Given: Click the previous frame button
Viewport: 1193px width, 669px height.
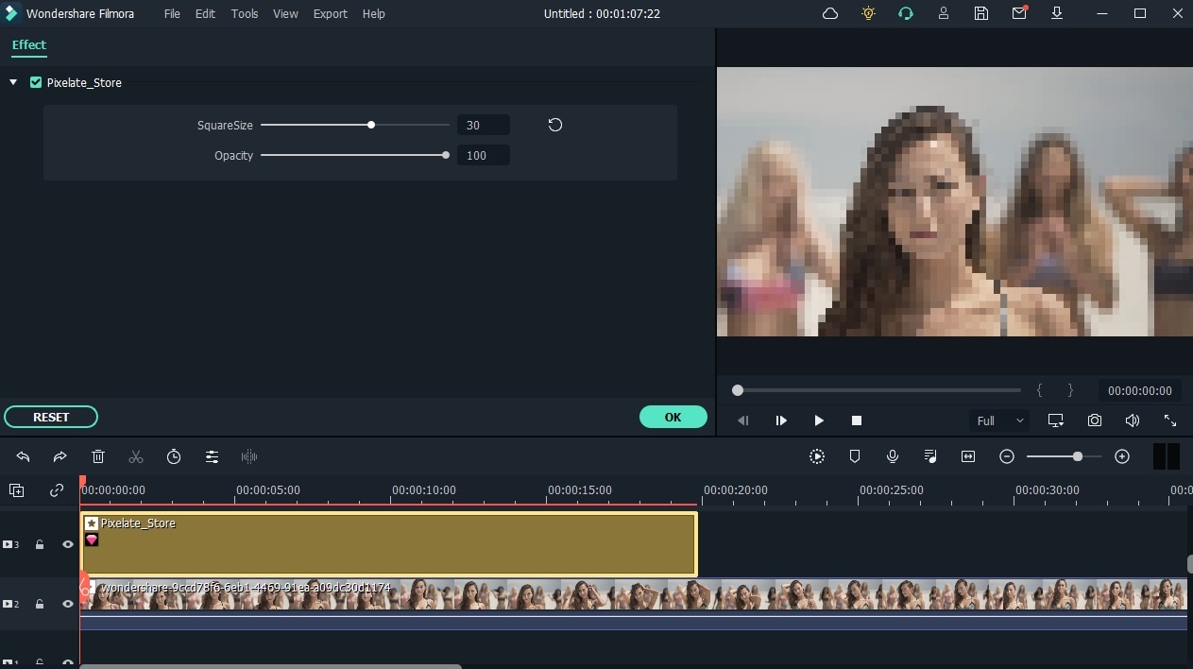Looking at the screenshot, I should (x=743, y=420).
